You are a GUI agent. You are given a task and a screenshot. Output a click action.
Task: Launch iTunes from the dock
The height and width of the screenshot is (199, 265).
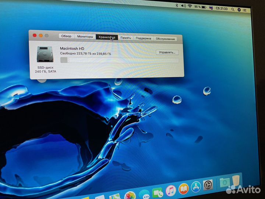point(171,191)
